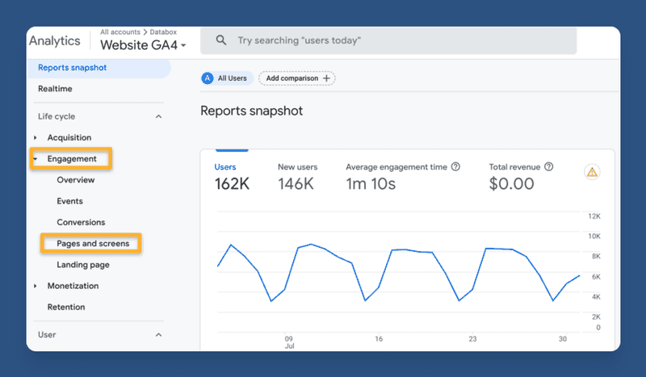Viewport: 646px width, 377px height.
Task: Open help for Average engagement time
Action: point(455,167)
